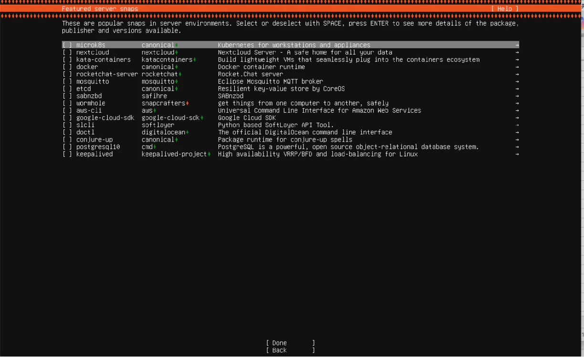Image resolution: width=584 pixels, height=357 pixels.
Task: Click verified star beside microk8s canonical publisher
Action: (177, 45)
